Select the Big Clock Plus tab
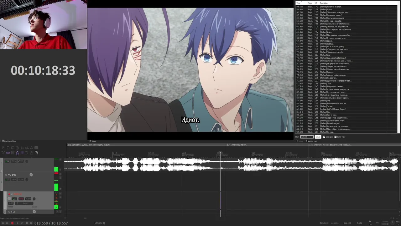Image resolution: width=401 pixels, height=226 pixels. (x=9, y=141)
